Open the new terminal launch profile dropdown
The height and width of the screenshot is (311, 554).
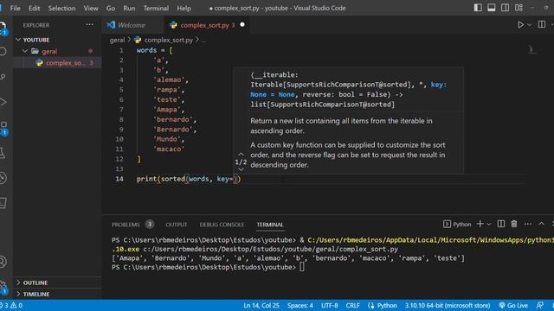pyautogui.click(x=488, y=225)
